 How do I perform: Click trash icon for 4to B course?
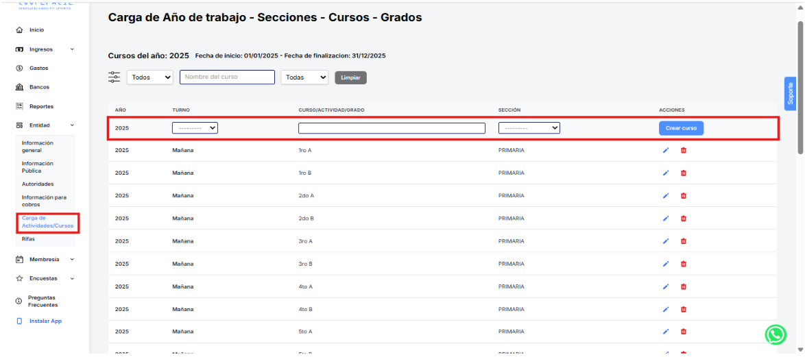pyautogui.click(x=683, y=309)
